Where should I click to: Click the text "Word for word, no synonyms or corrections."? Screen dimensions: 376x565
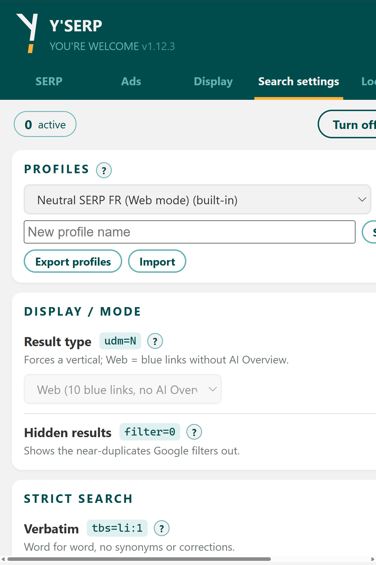pyautogui.click(x=129, y=547)
